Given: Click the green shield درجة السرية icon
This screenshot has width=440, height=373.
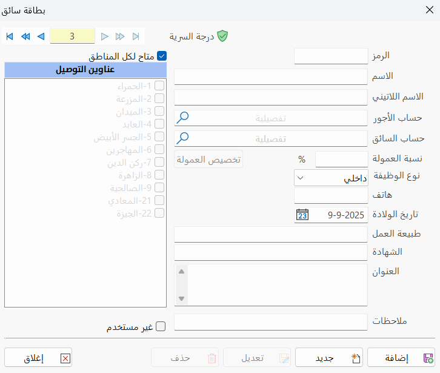Looking at the screenshot, I should (x=222, y=36).
